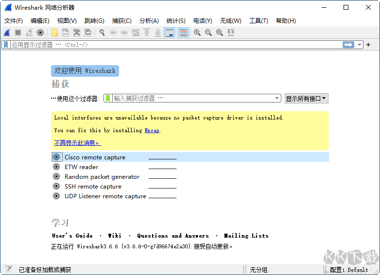Open 捕获(C) menu
The image size is (380, 275).
(121, 21)
